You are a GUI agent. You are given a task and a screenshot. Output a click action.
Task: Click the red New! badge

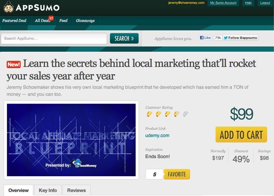pyautogui.click(x=14, y=64)
